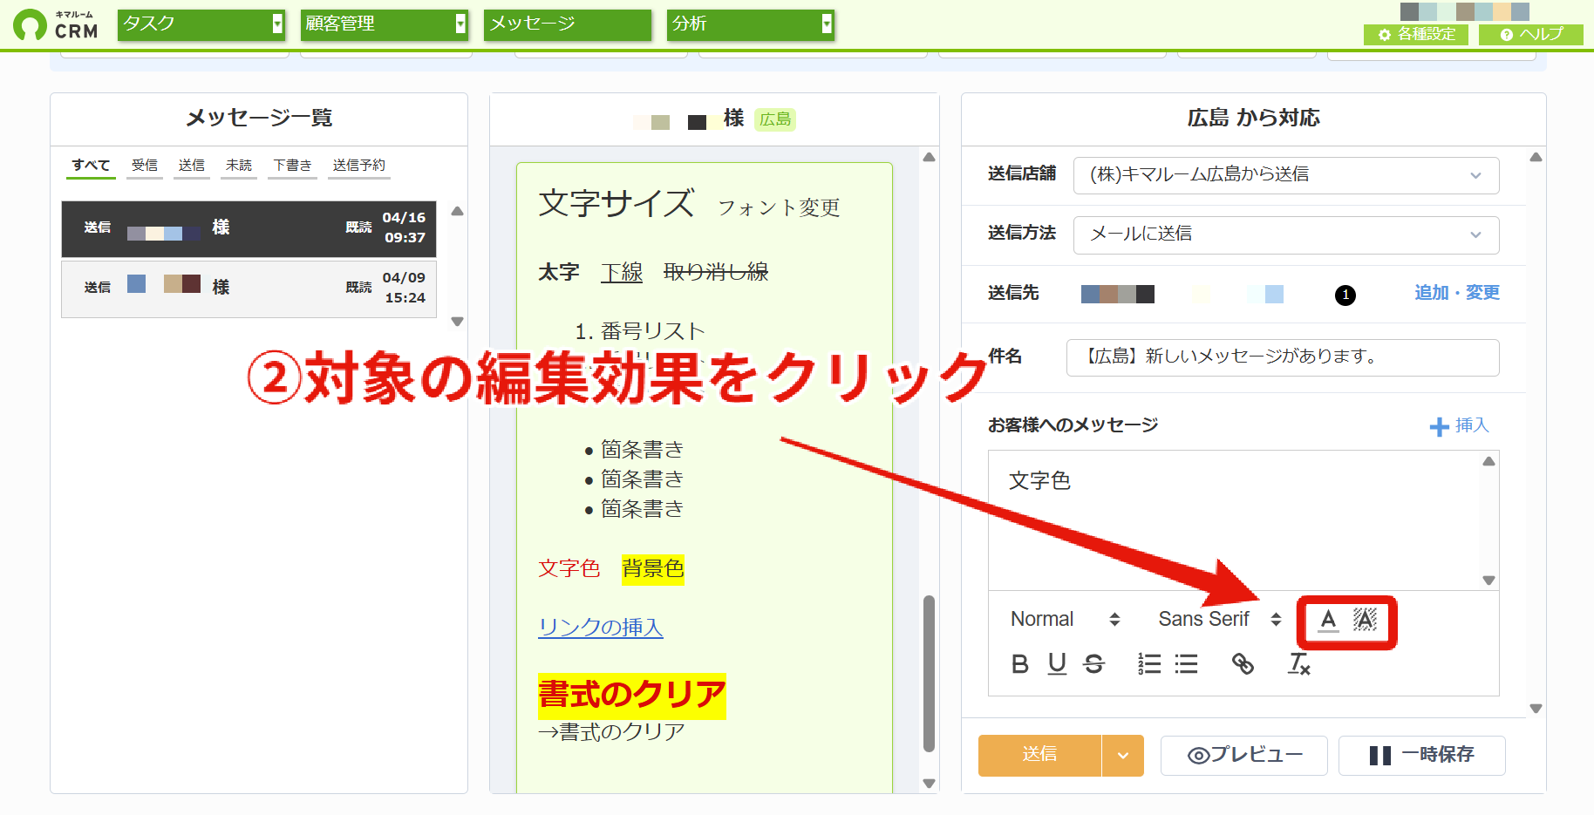Clear formatting with the Tx icon
Screen dimensions: 1594x815
[1299, 664]
